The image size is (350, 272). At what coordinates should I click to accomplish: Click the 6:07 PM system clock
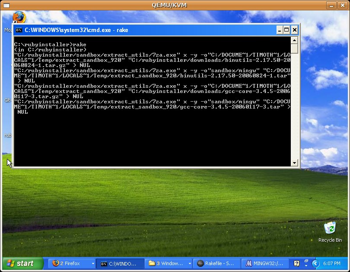pos(332,263)
